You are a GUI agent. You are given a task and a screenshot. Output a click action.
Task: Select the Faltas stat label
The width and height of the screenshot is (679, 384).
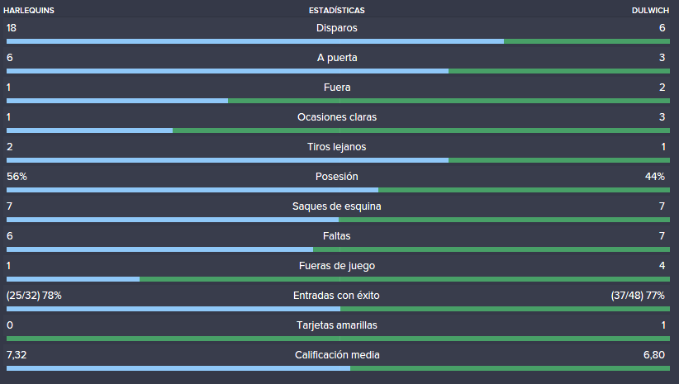[336, 236]
